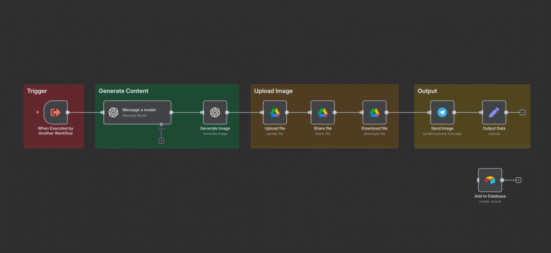Click the Tools connector diamond on Message model
The image size is (551, 253).
(161, 124)
